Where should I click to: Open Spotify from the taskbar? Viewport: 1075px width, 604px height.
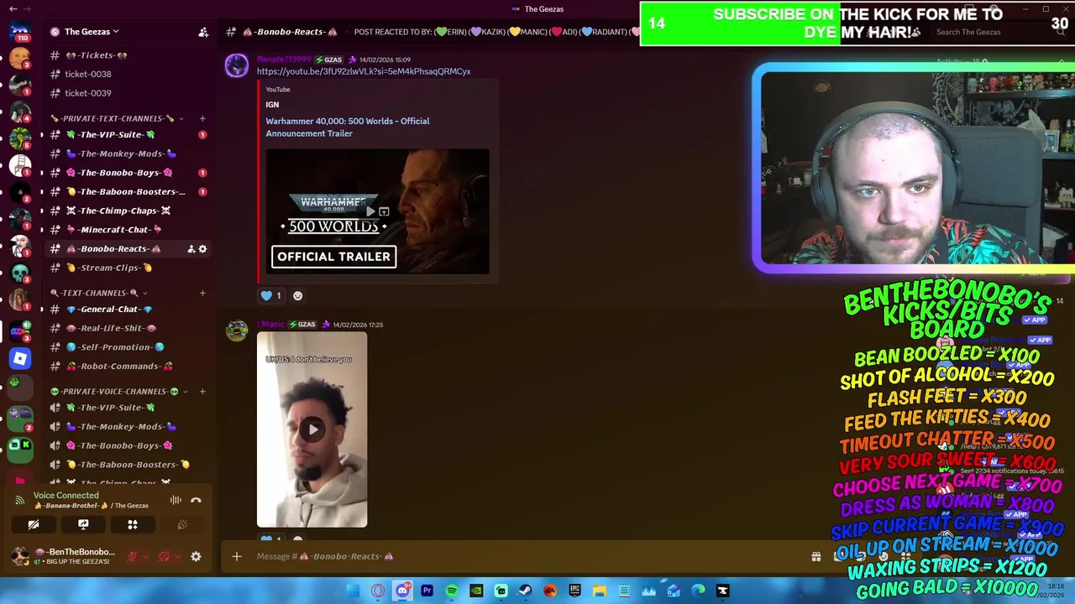[x=452, y=591]
